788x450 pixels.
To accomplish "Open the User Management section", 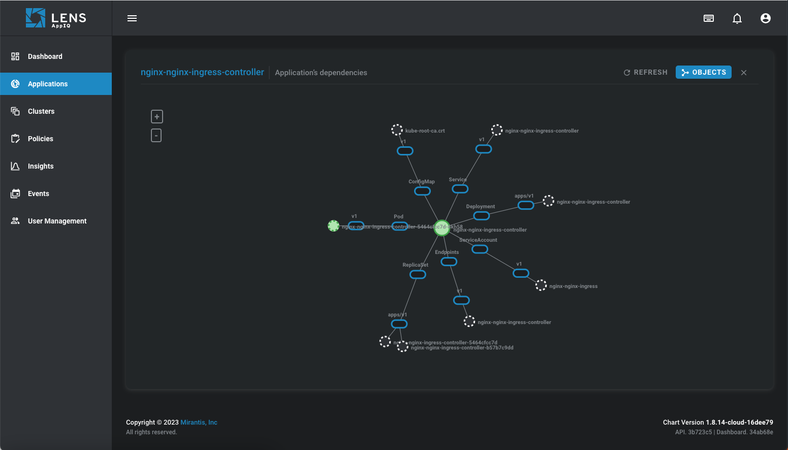I will (56, 221).
